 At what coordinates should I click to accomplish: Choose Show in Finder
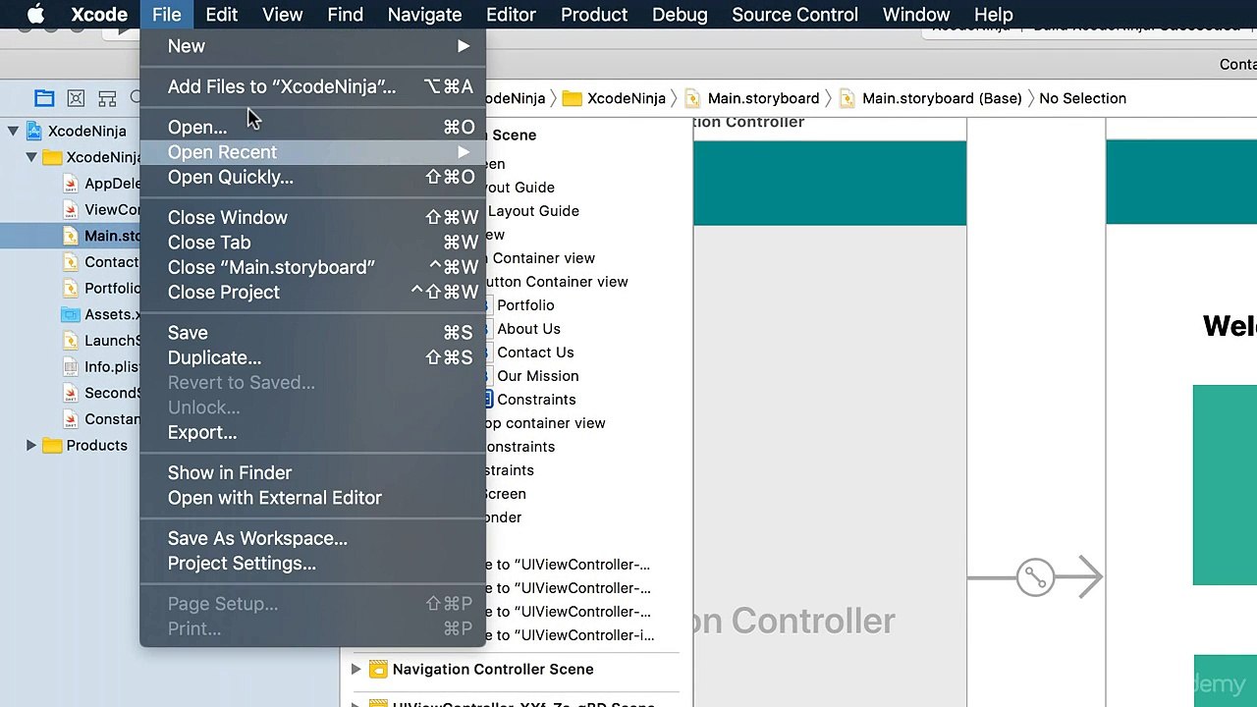(x=313, y=473)
